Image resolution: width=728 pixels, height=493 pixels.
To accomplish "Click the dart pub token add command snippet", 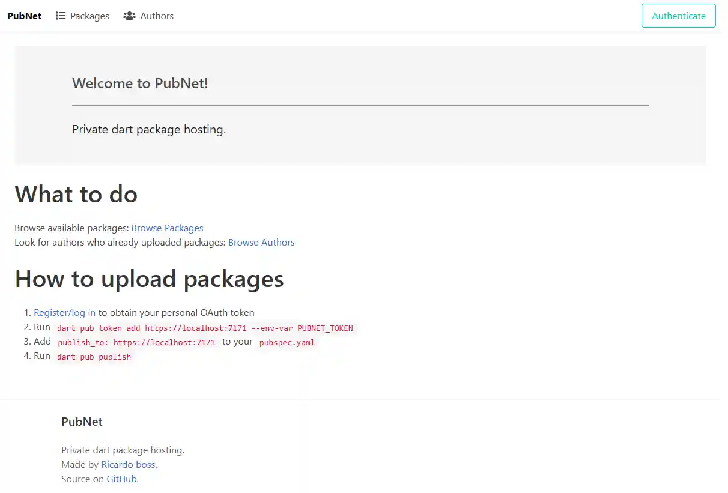I will (x=204, y=328).
